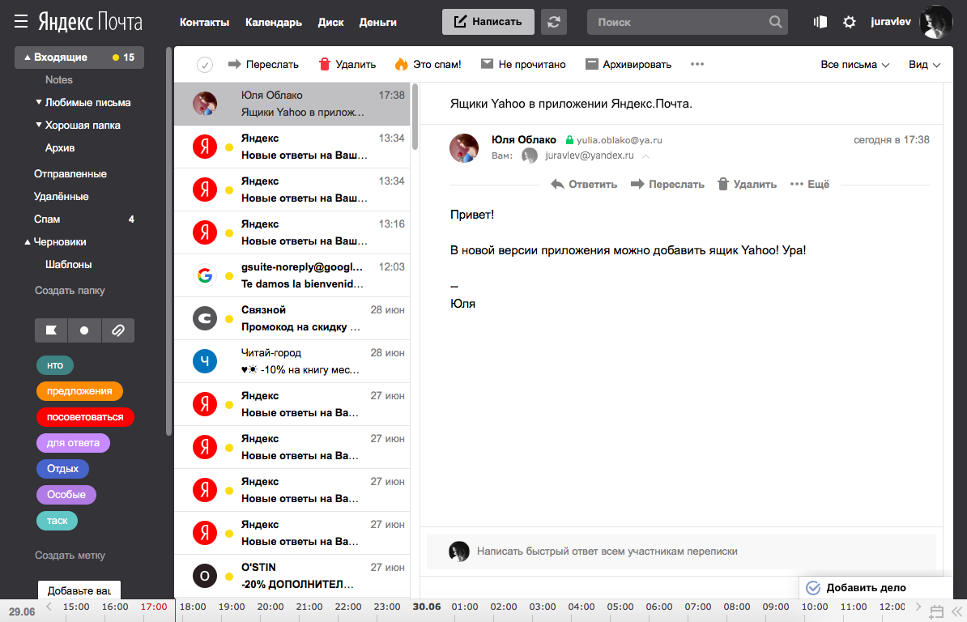This screenshot has height=622, width=967.
Task: Mark as Не прочитано
Action: pyautogui.click(x=523, y=64)
